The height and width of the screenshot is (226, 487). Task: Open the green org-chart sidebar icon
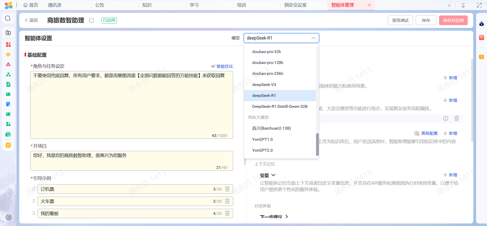click(x=8, y=74)
